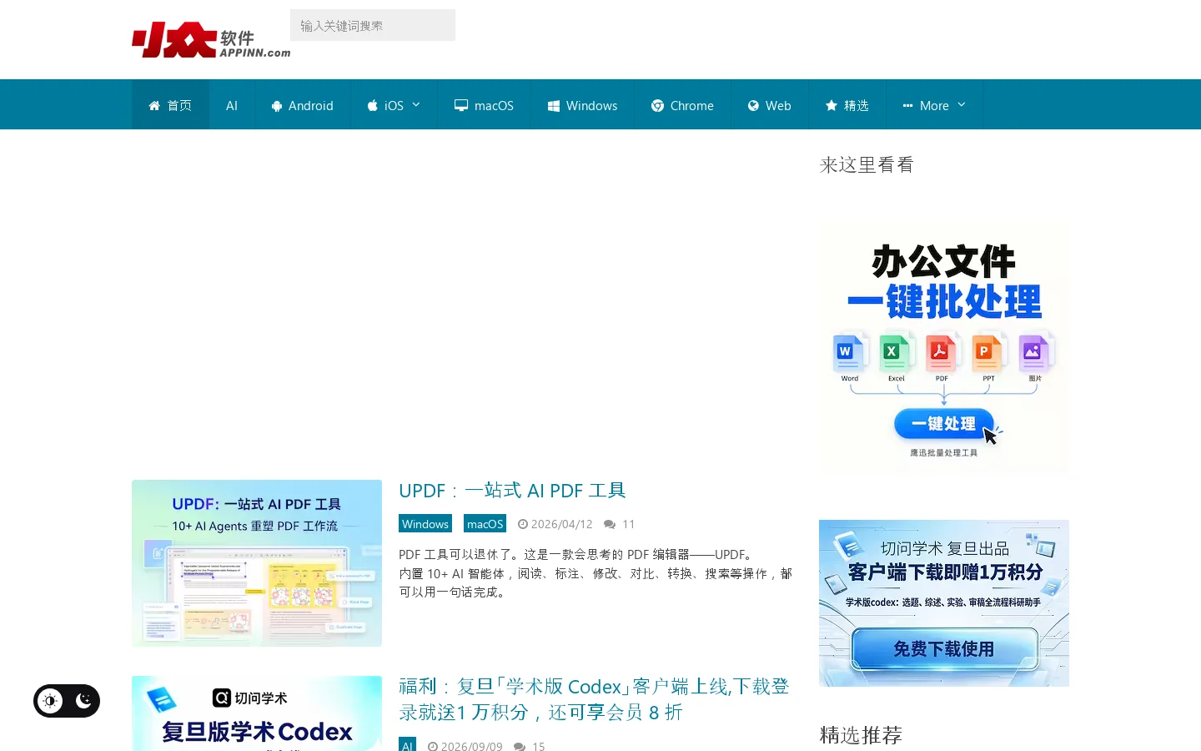Click the 来这里看看 sidebar heading
The width and height of the screenshot is (1201, 751).
867,165
